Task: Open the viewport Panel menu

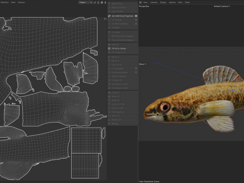Action: click(187, 3)
